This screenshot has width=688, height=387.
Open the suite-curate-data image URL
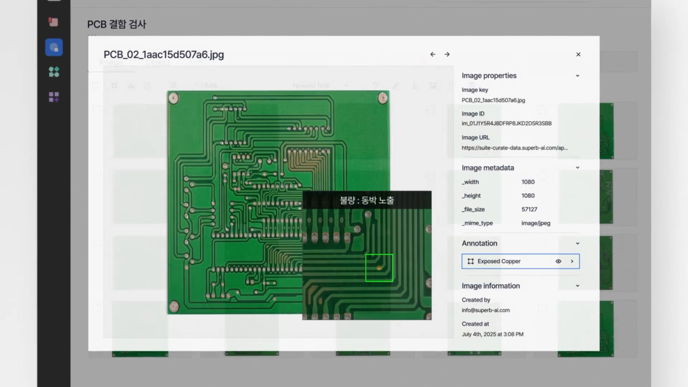click(x=515, y=148)
